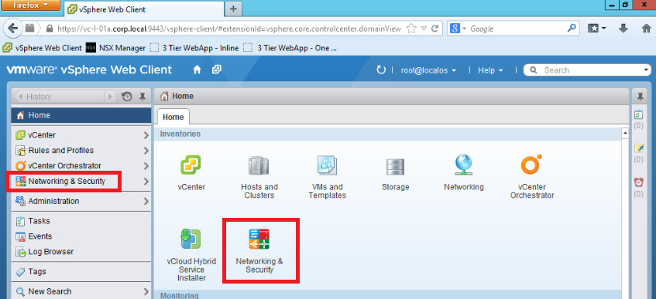656x299 pixels.
Task: Open Hosts and Clusters inventory
Action: coord(259,166)
